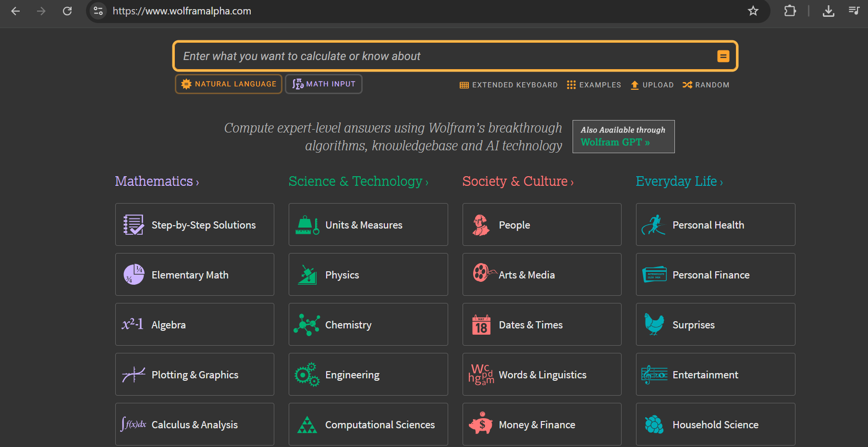Click the Algebra x²-1 icon
This screenshot has height=447, width=868.
pos(133,324)
